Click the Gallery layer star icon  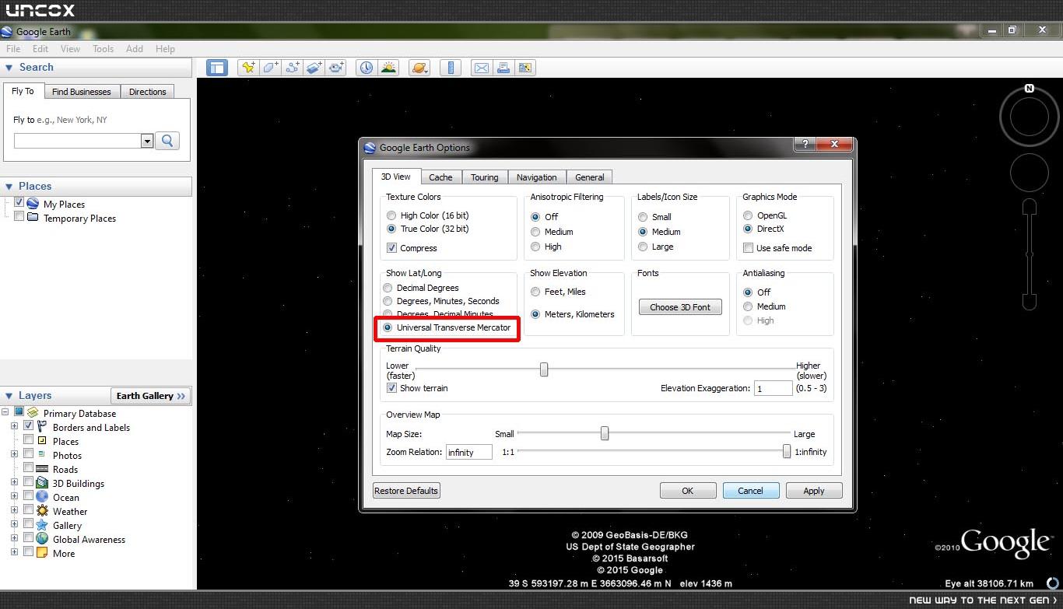(x=42, y=525)
